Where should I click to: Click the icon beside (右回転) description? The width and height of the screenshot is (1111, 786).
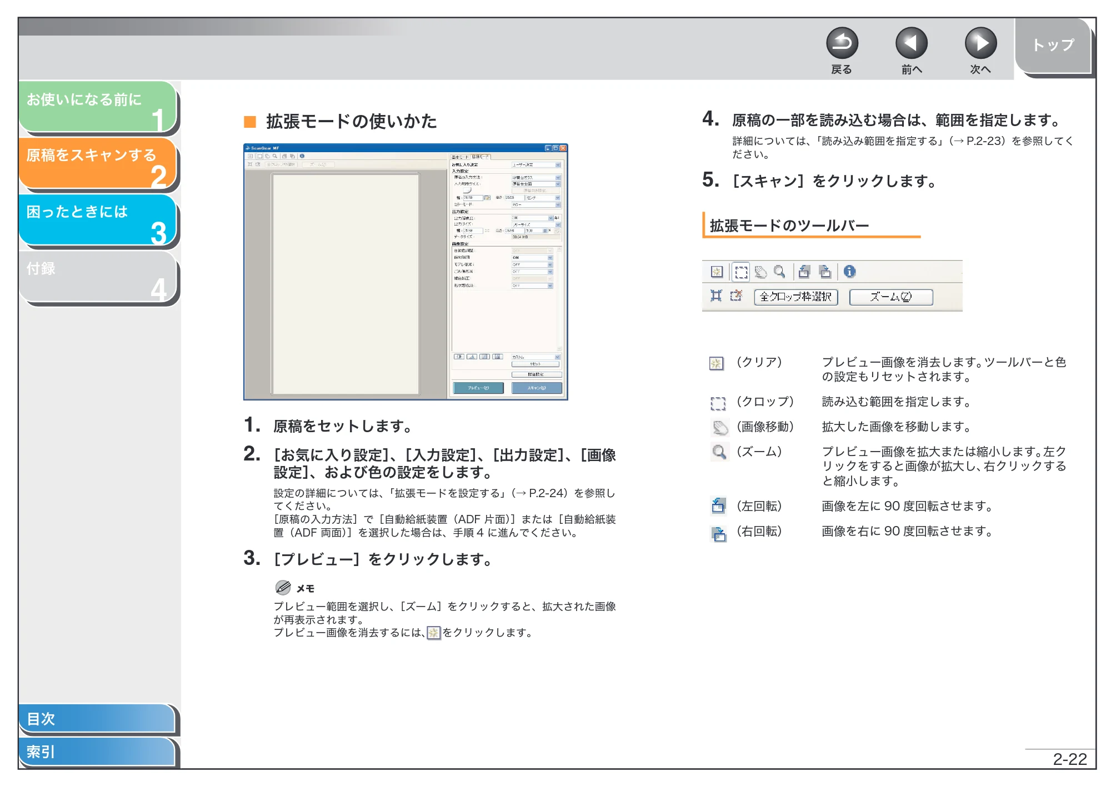[x=719, y=534]
